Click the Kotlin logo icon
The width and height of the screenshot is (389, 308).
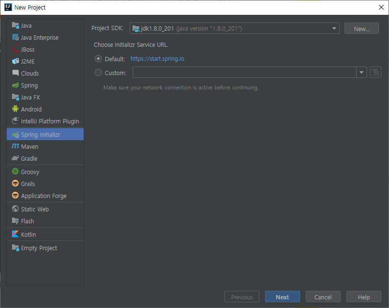tap(15, 234)
